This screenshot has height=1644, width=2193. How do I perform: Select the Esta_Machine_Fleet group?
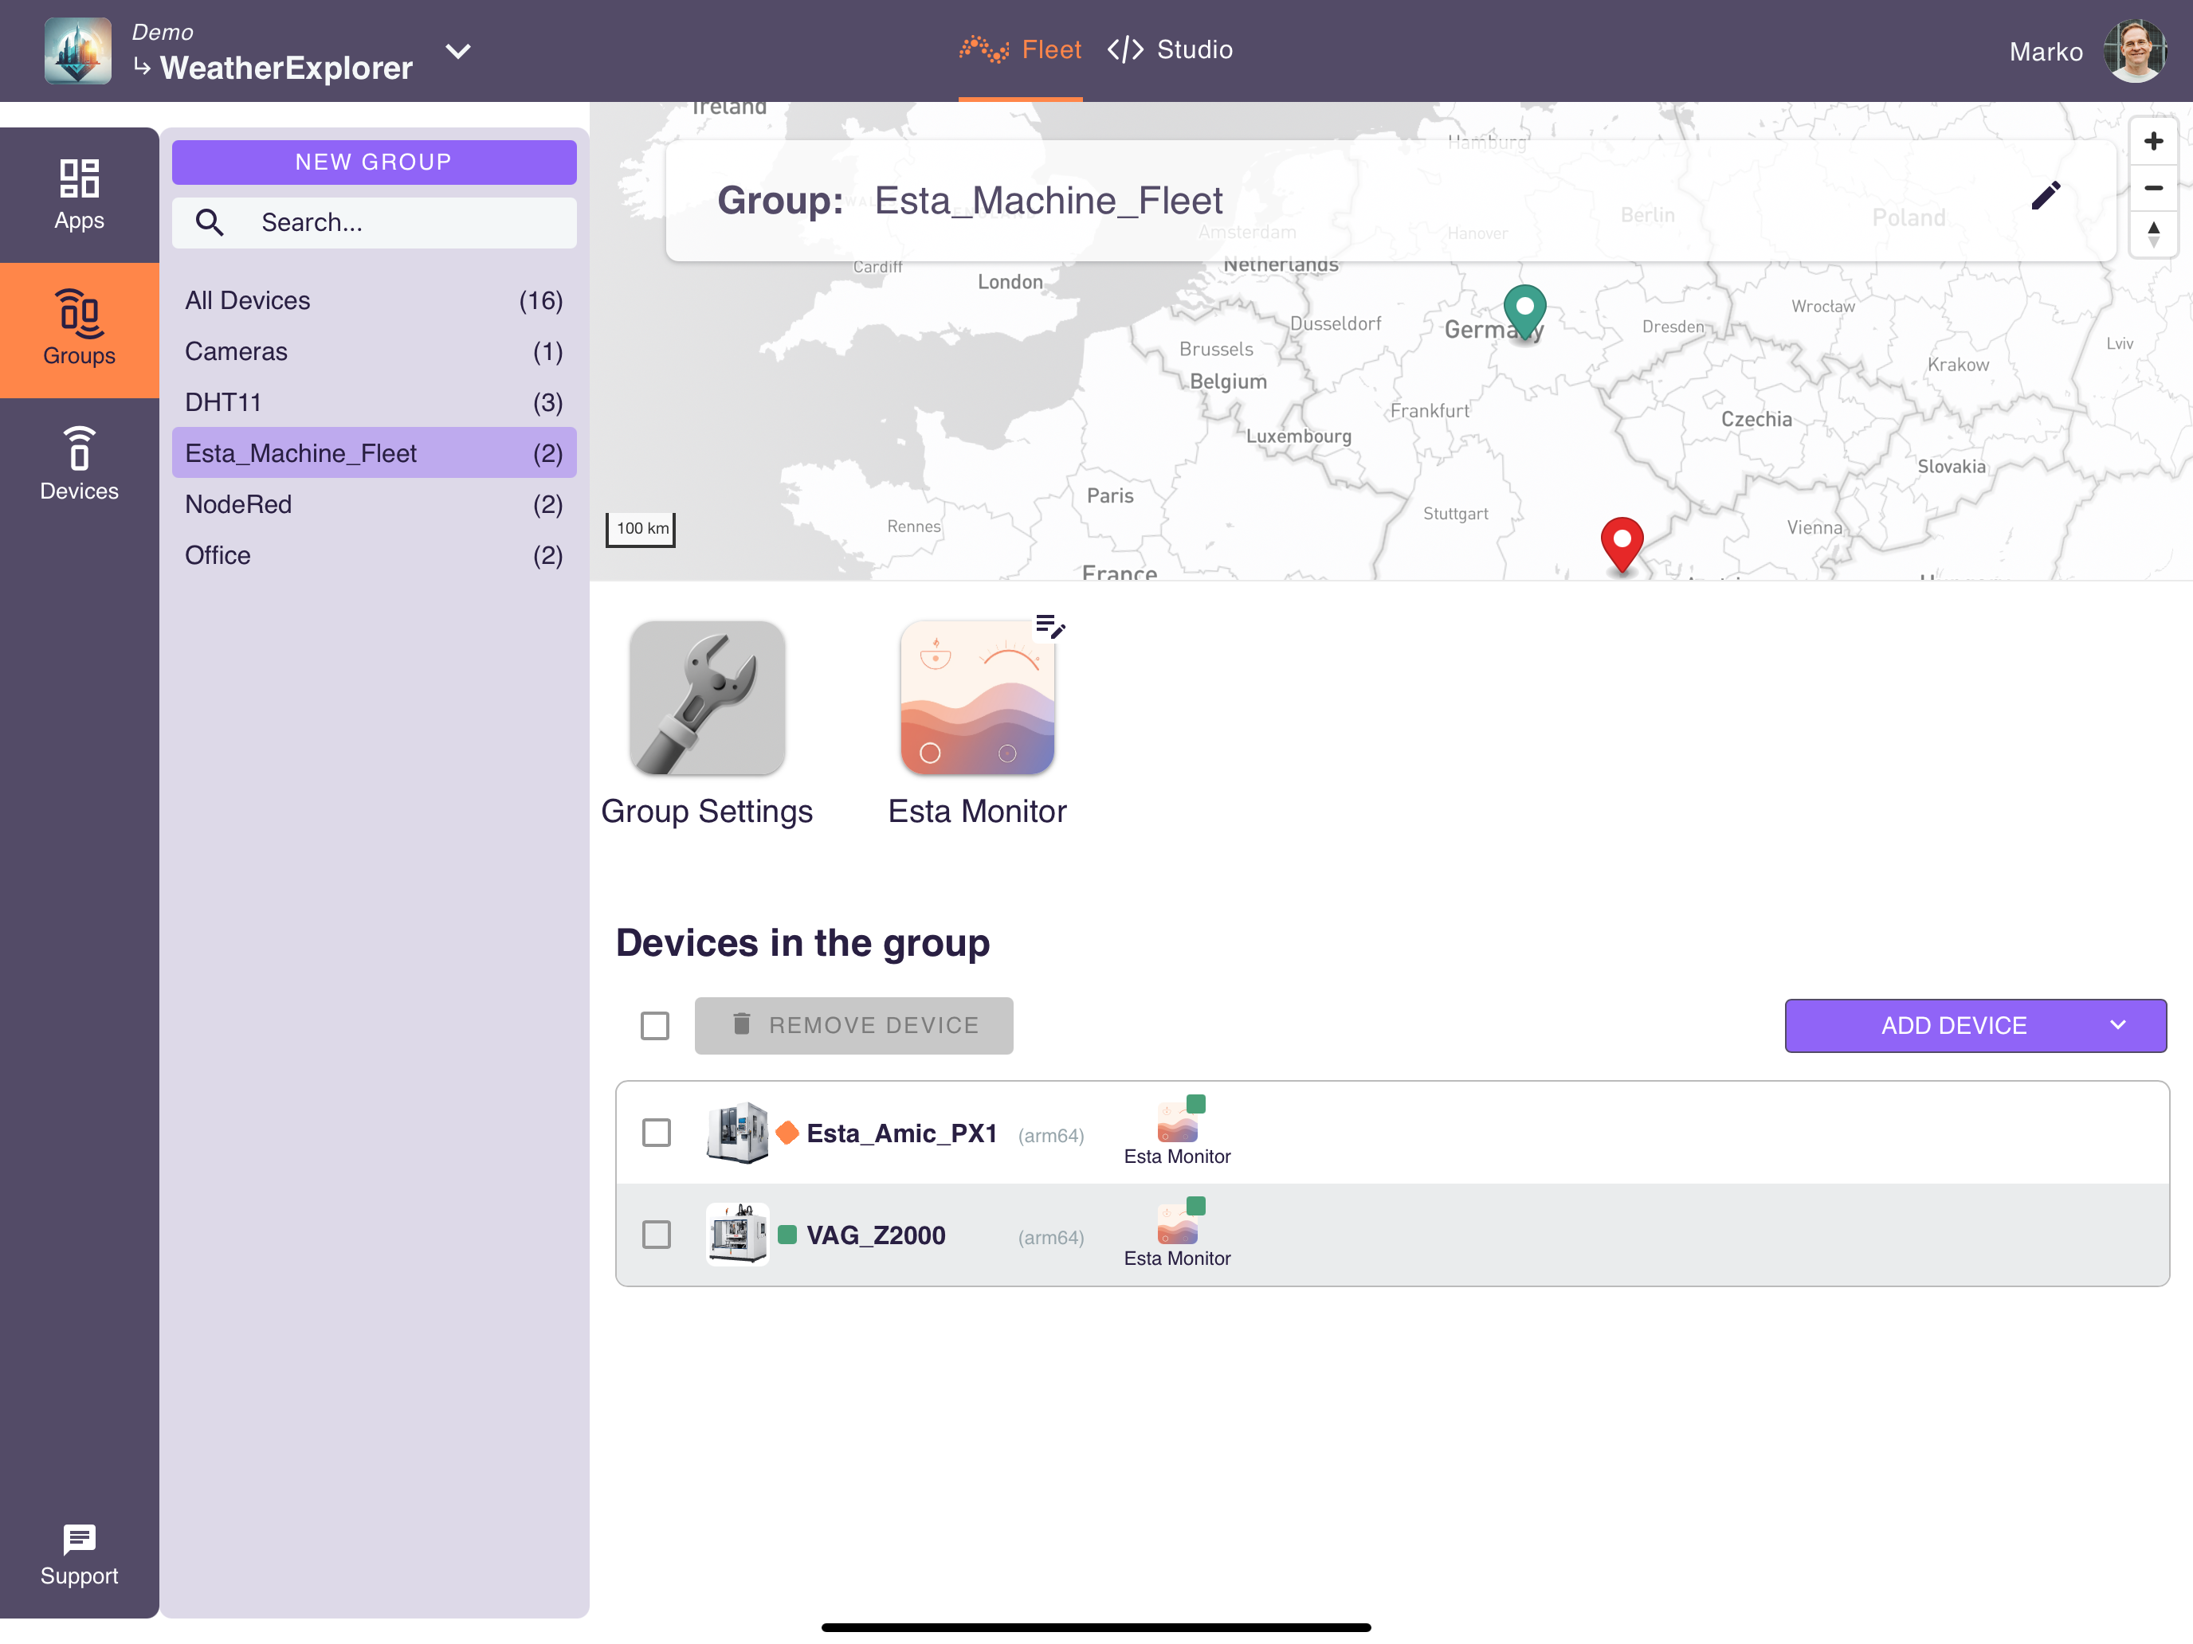[x=374, y=453]
